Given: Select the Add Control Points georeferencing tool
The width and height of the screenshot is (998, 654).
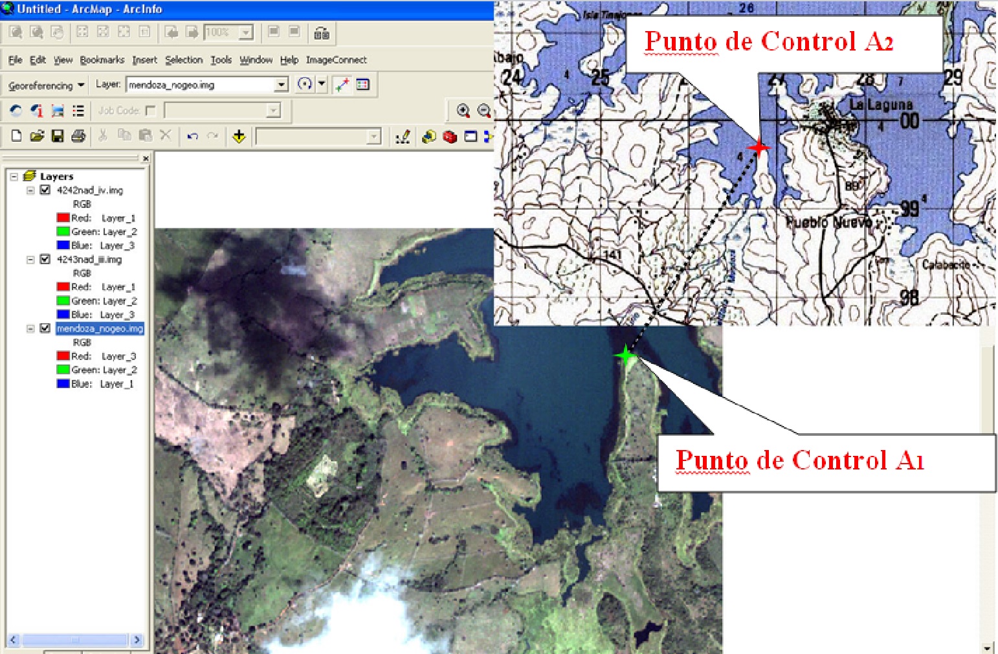Looking at the screenshot, I should [342, 84].
